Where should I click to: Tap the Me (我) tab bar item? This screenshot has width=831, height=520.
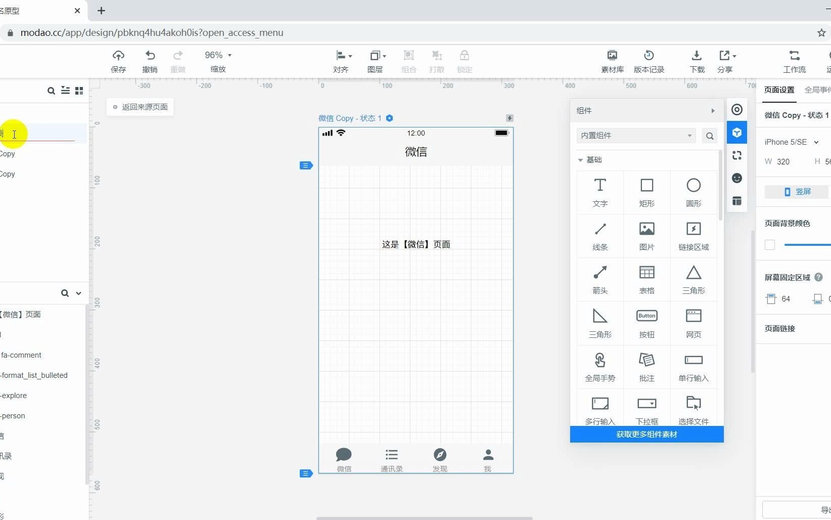pos(487,460)
